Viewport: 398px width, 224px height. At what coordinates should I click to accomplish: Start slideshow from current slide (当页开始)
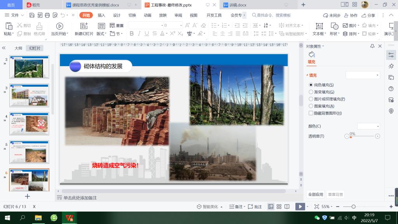59,26
